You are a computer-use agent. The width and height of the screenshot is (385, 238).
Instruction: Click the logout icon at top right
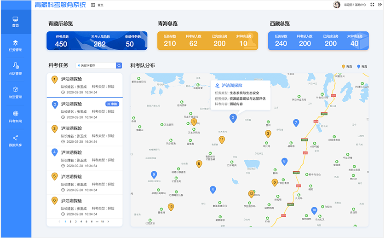click(x=380, y=5)
